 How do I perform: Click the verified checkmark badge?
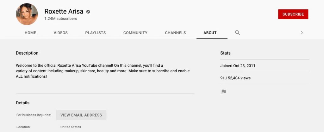click(88, 12)
